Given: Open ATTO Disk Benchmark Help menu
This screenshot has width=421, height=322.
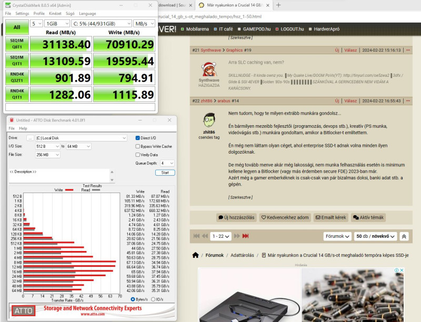Looking at the screenshot, I should click(23, 128).
